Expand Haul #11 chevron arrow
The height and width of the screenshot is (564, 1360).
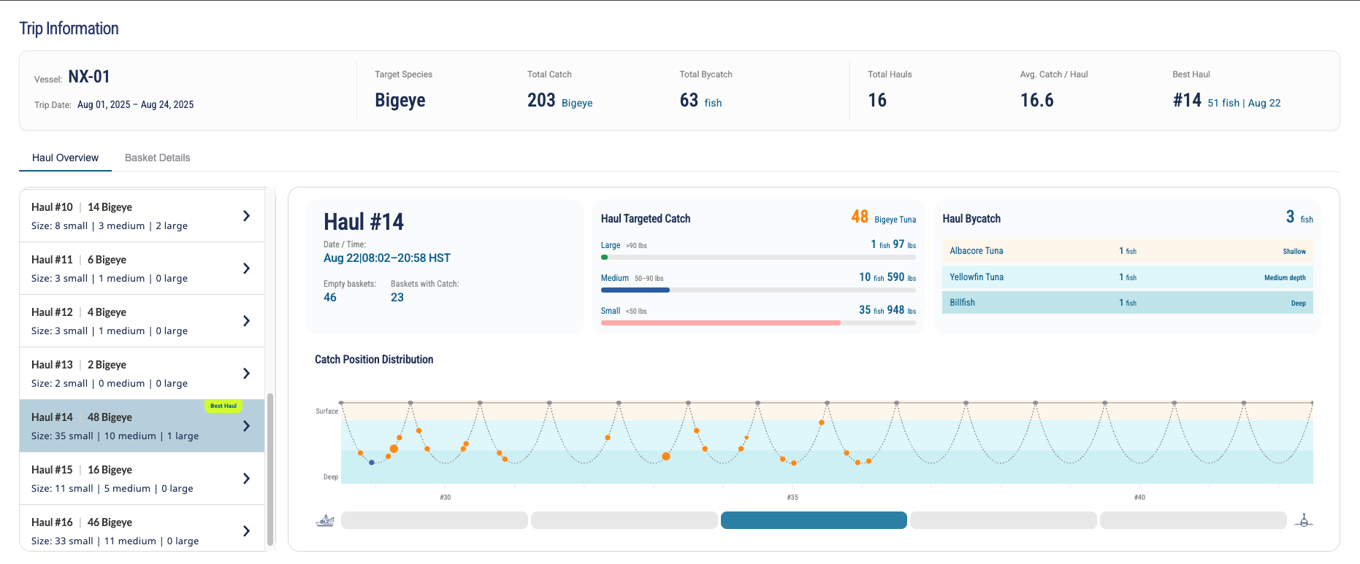click(246, 269)
